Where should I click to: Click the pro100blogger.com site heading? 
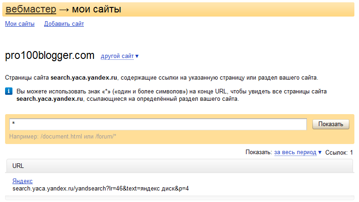tap(50, 56)
